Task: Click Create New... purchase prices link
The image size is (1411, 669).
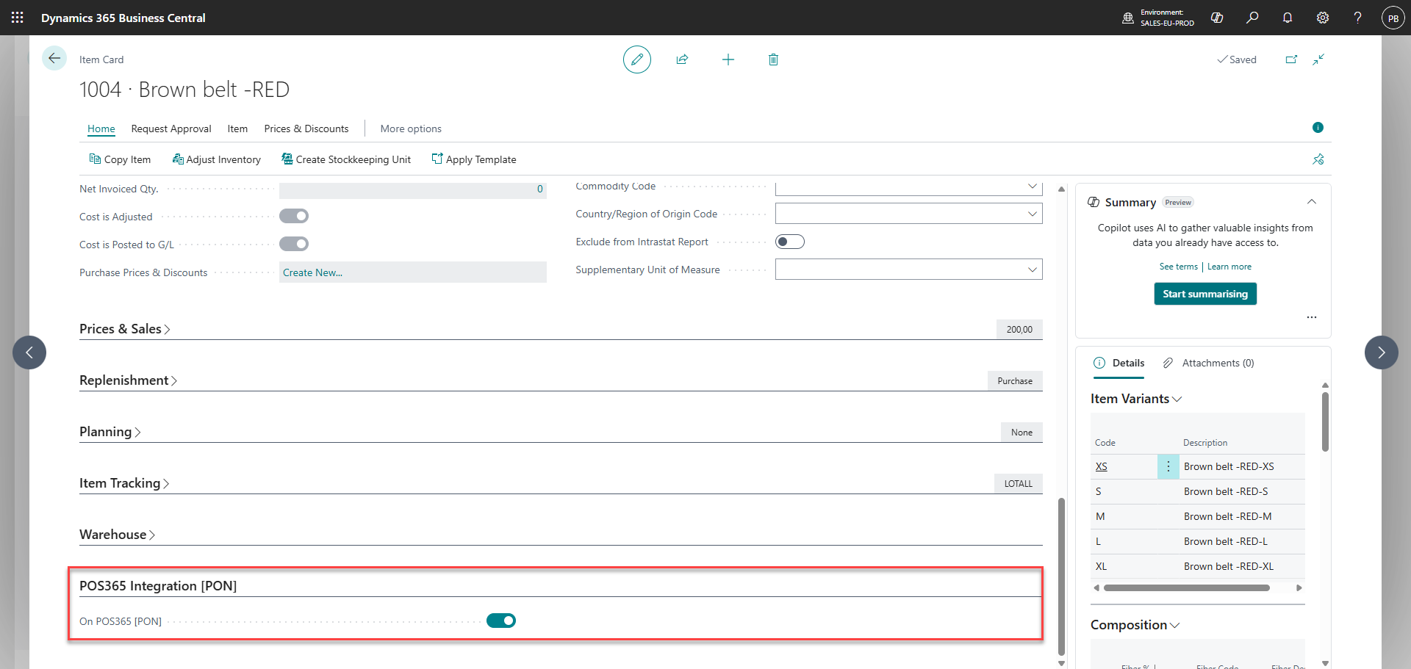Action: point(313,272)
